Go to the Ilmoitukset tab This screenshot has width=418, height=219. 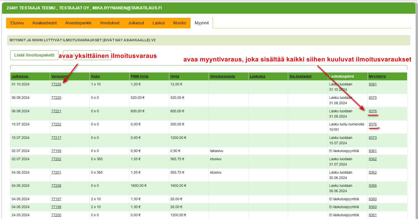point(110,23)
